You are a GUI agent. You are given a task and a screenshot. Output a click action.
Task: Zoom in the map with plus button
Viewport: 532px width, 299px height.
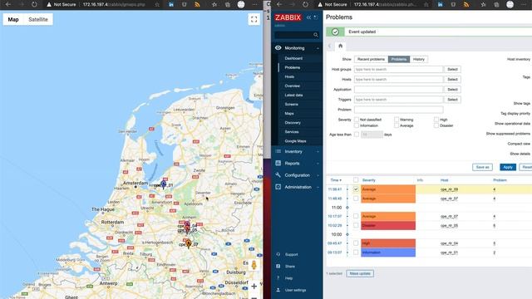(x=254, y=287)
